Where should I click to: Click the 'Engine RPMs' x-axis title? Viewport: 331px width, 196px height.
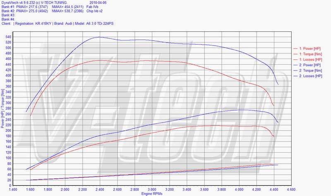click(151, 194)
